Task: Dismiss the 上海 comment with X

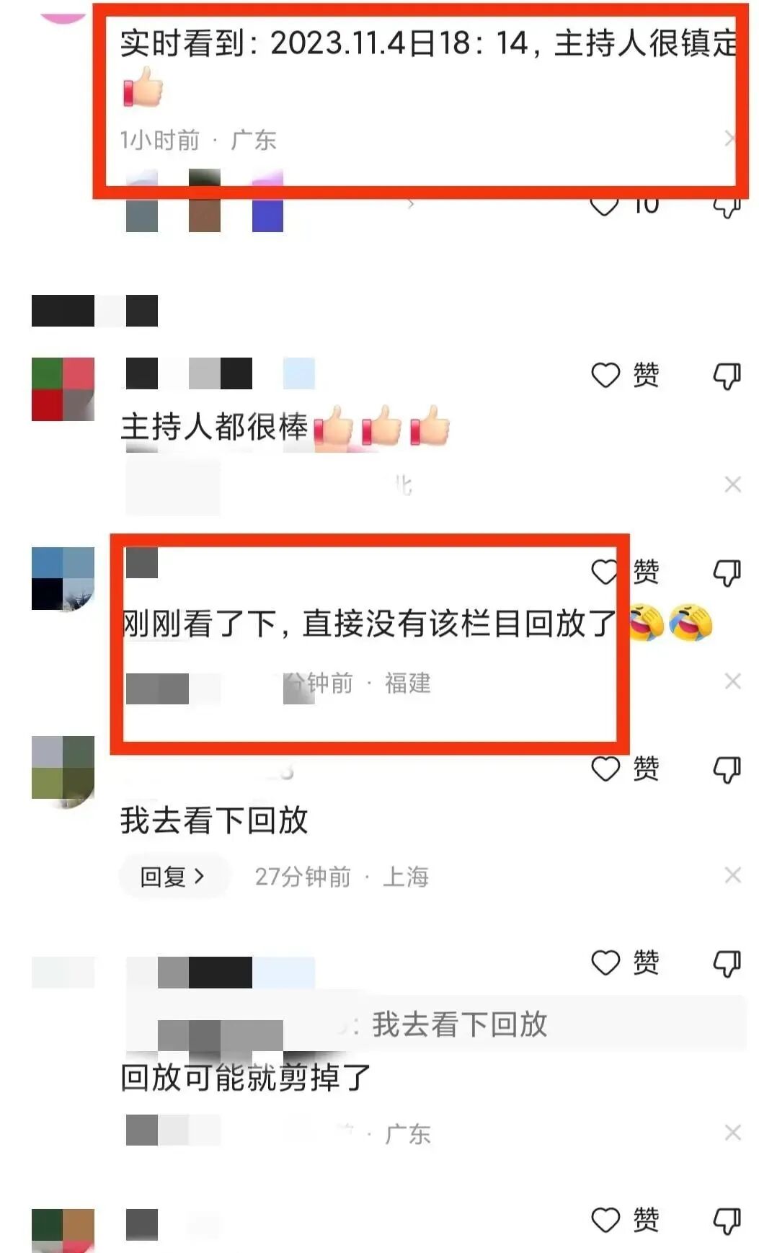Action: coord(733,875)
